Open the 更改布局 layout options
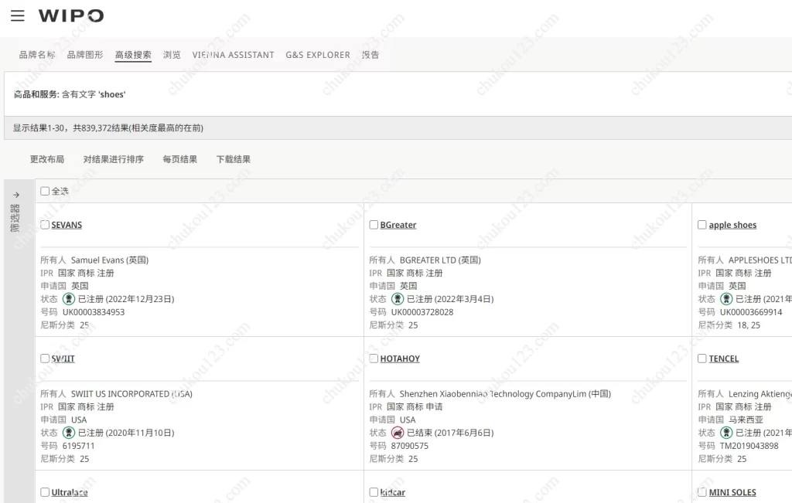This screenshot has height=503, width=792. (x=47, y=159)
